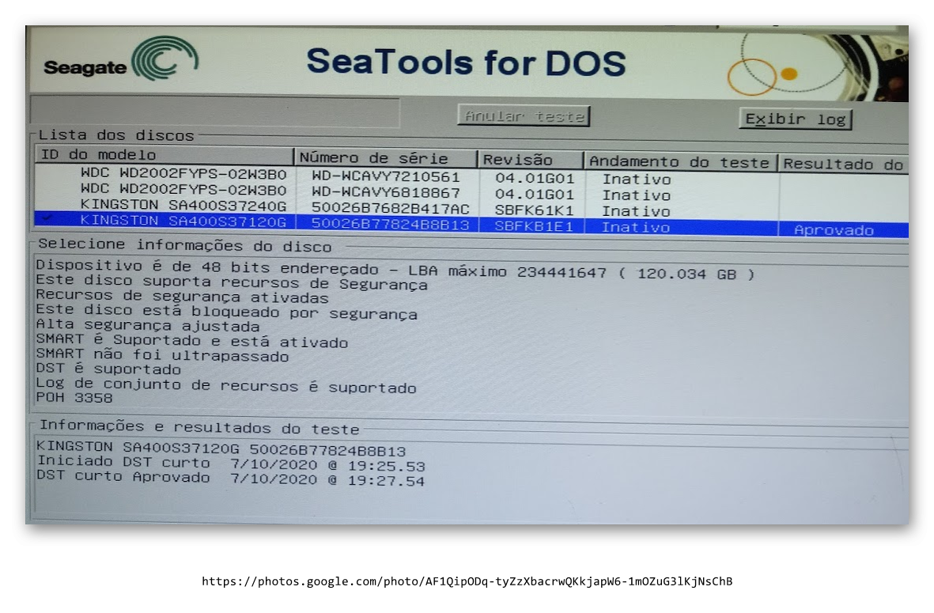Click 'SMART é Suportado e está ativado'

[192, 341]
